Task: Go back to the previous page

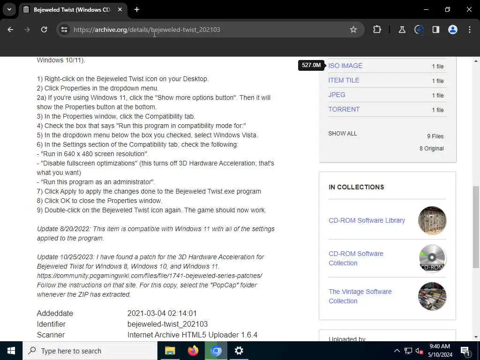Action: [10, 30]
